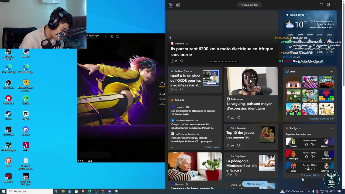345x194 pixels.
Task: Open volume speaker tray icon
Action: coord(326,191)
